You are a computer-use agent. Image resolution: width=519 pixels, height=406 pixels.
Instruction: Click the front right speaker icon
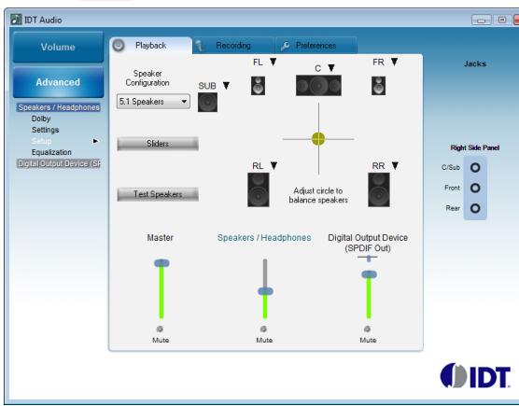[x=378, y=86]
